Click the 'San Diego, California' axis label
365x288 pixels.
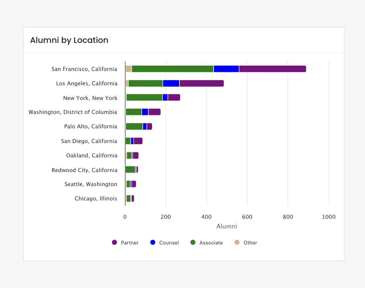point(89,141)
